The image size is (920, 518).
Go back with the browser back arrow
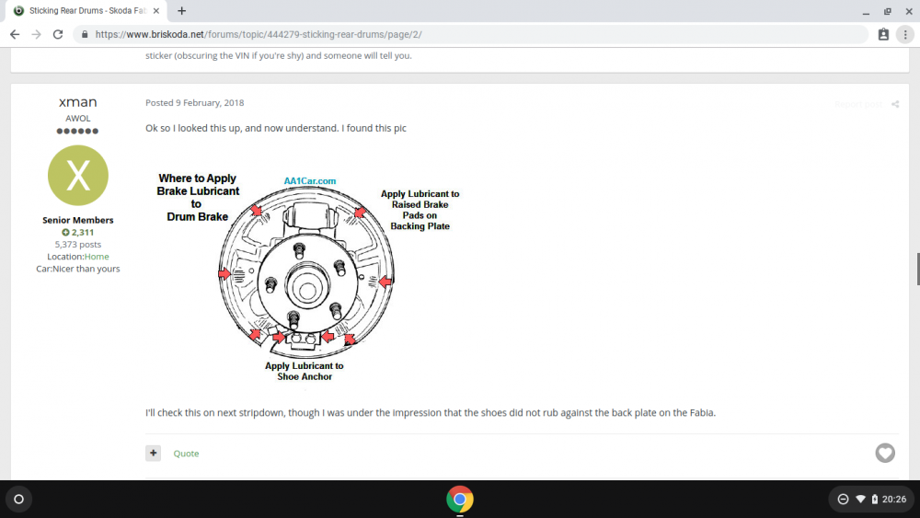click(x=15, y=35)
